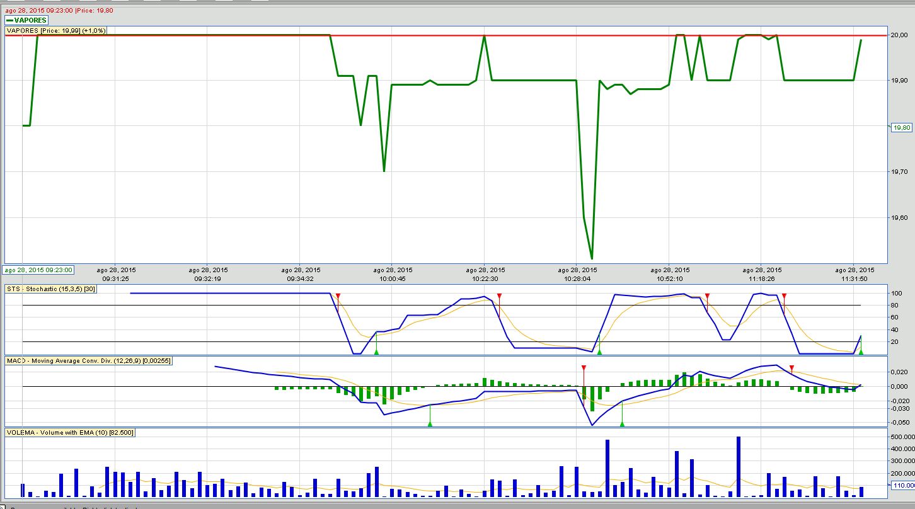The width and height of the screenshot is (915, 509).
Task: Select the 09:32:19 time axis label
Action: [x=207, y=278]
